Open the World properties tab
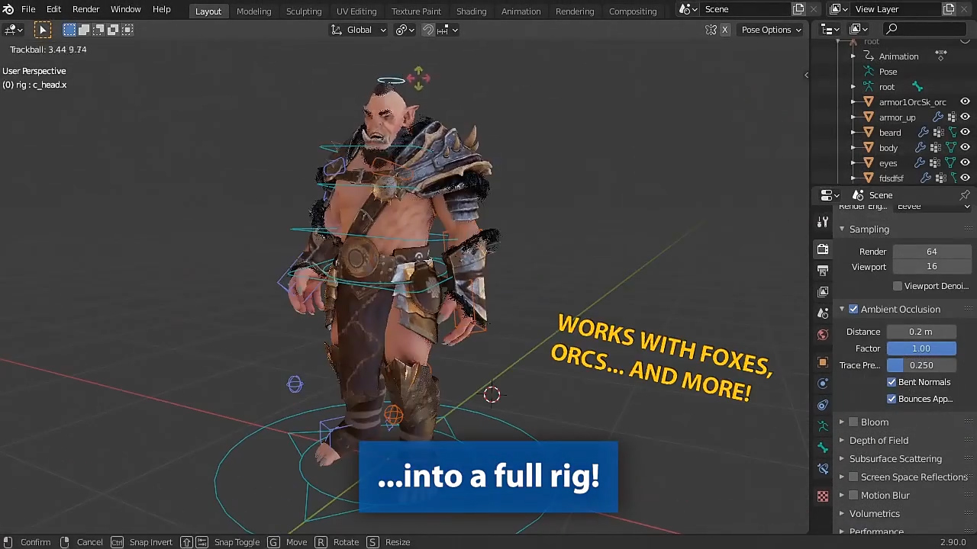This screenshot has height=549, width=977. 823,335
